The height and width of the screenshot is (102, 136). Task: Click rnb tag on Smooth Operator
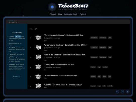click(x=110, y=77)
